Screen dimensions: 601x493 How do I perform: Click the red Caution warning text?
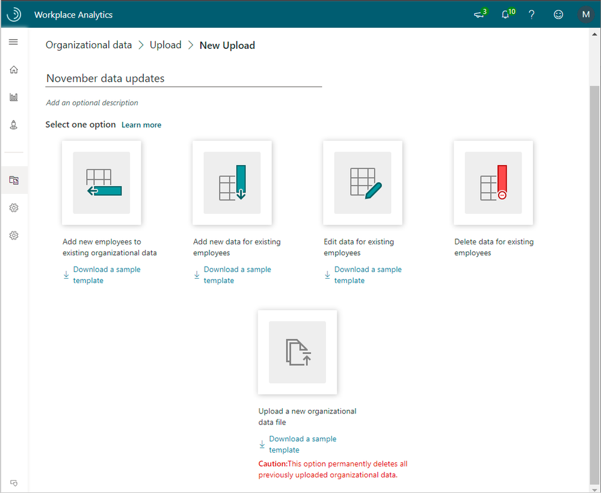tap(333, 469)
